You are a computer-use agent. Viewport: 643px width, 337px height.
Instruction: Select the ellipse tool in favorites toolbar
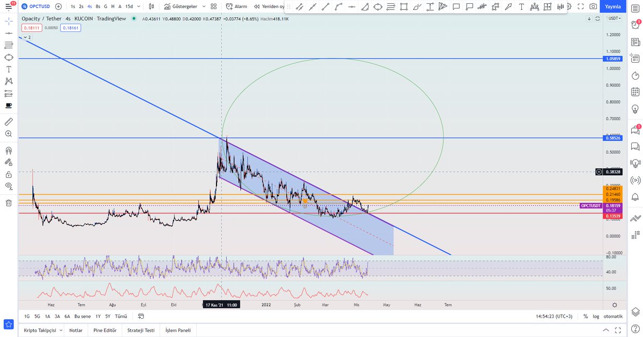click(378, 6)
